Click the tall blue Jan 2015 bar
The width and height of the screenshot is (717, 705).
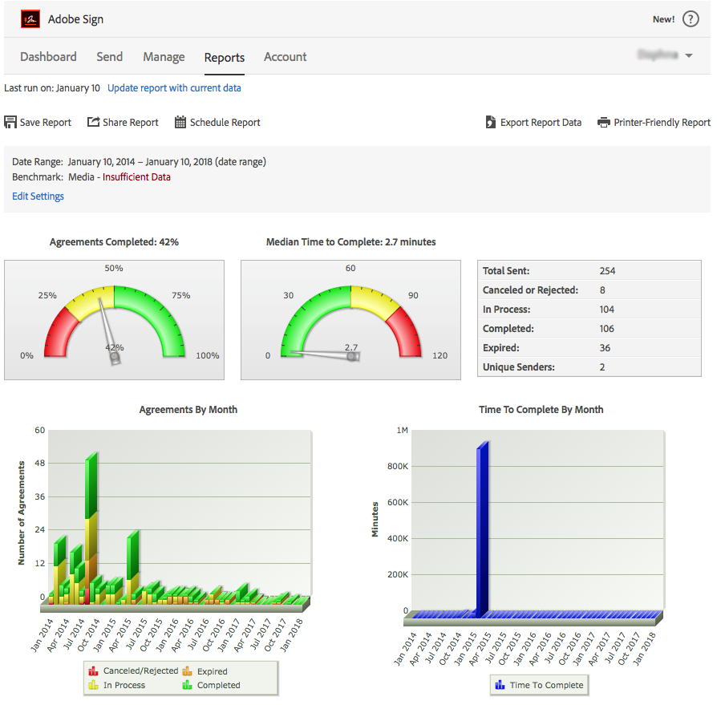point(484,521)
